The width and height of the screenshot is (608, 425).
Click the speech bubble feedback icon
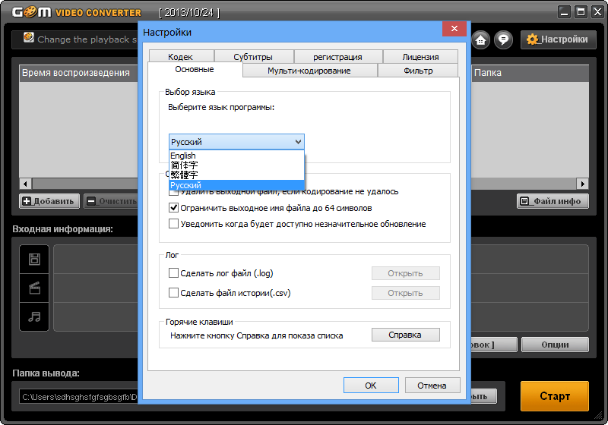click(503, 39)
